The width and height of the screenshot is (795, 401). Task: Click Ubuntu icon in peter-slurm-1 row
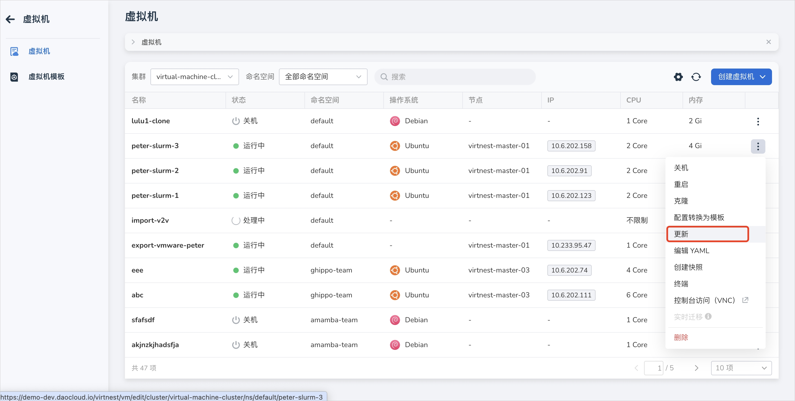tap(395, 196)
